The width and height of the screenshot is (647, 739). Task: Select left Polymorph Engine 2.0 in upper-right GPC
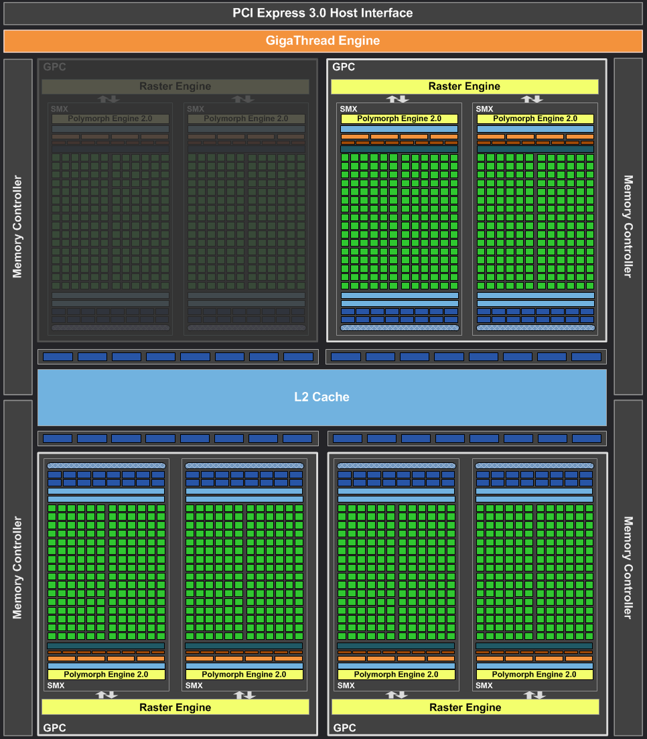tap(399, 119)
